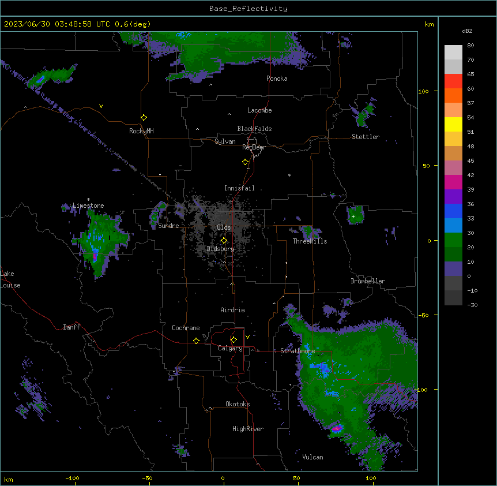The image size is (497, 486).
Task: Click the Base_Reflectivity title
Action: point(248,9)
